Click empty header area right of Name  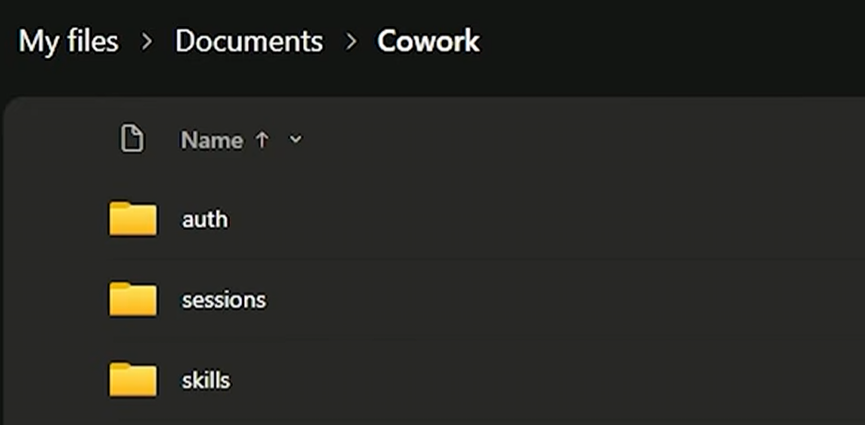click(x=552, y=140)
